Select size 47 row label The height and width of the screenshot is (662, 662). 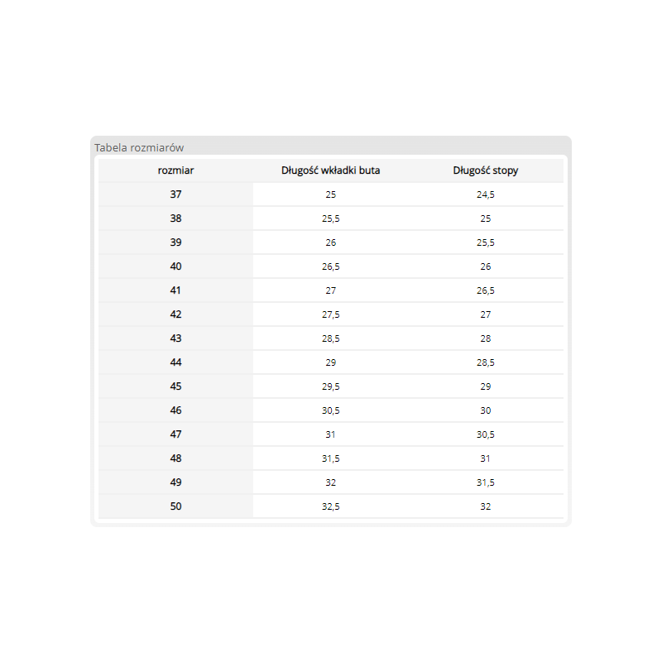176,434
